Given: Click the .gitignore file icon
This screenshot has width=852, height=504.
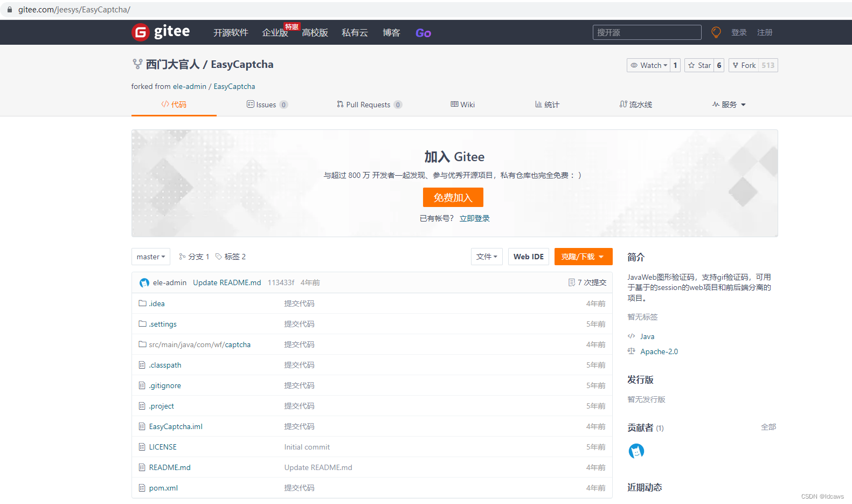Looking at the screenshot, I should 142,385.
